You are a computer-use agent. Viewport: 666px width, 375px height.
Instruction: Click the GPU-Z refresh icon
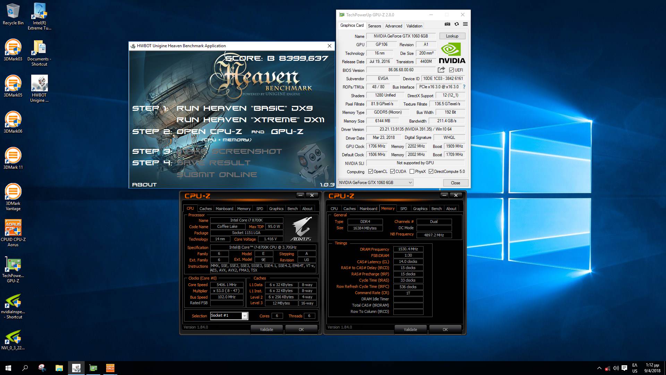456,24
